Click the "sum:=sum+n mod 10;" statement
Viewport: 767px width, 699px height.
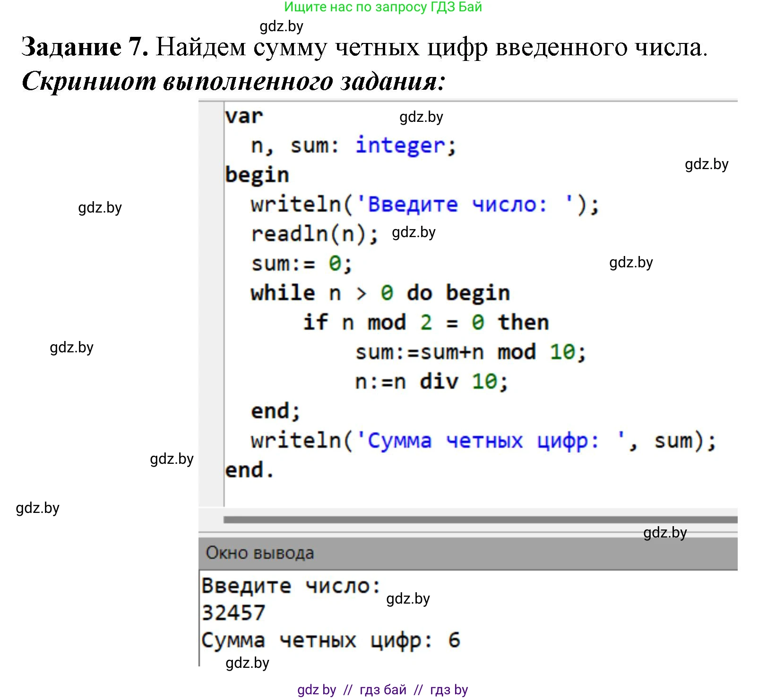coord(470,352)
